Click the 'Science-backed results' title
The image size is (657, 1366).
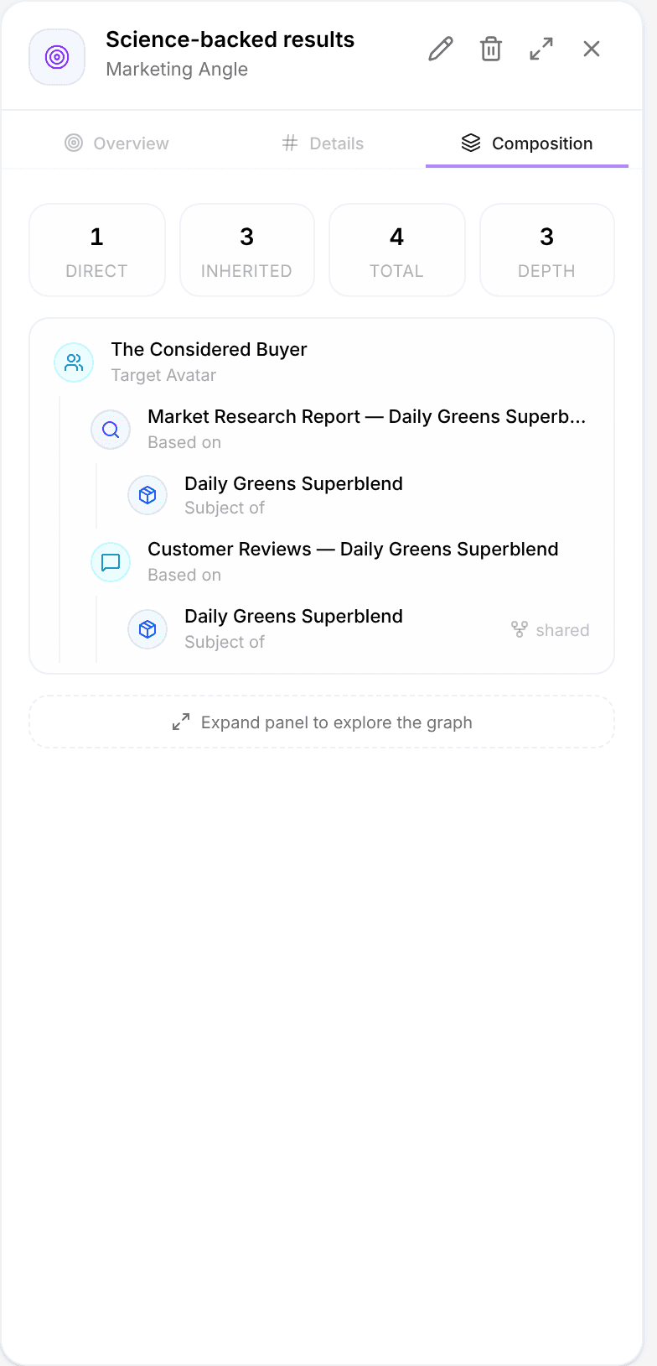(x=230, y=39)
